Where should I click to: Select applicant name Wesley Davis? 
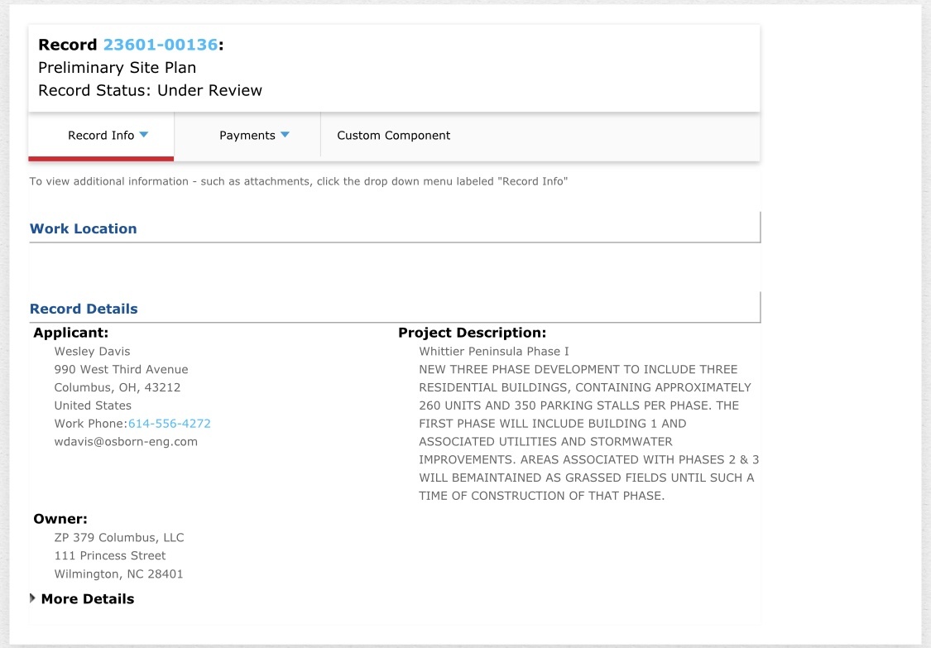pyautogui.click(x=92, y=352)
